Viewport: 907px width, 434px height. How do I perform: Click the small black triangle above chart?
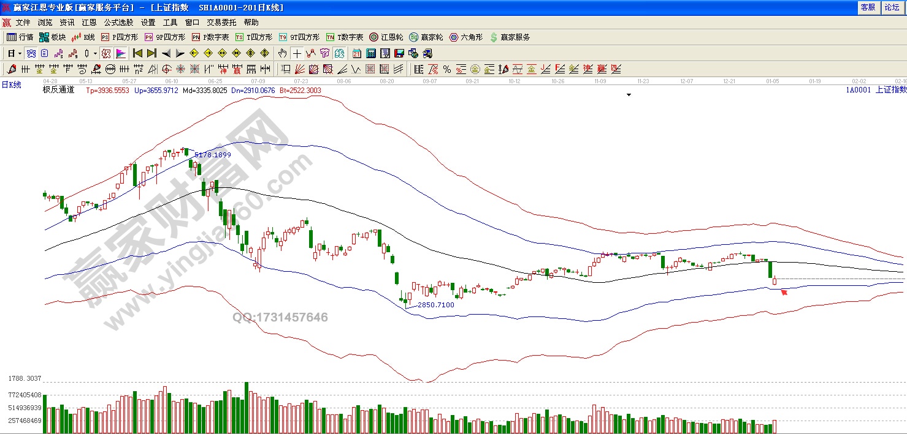click(x=629, y=95)
